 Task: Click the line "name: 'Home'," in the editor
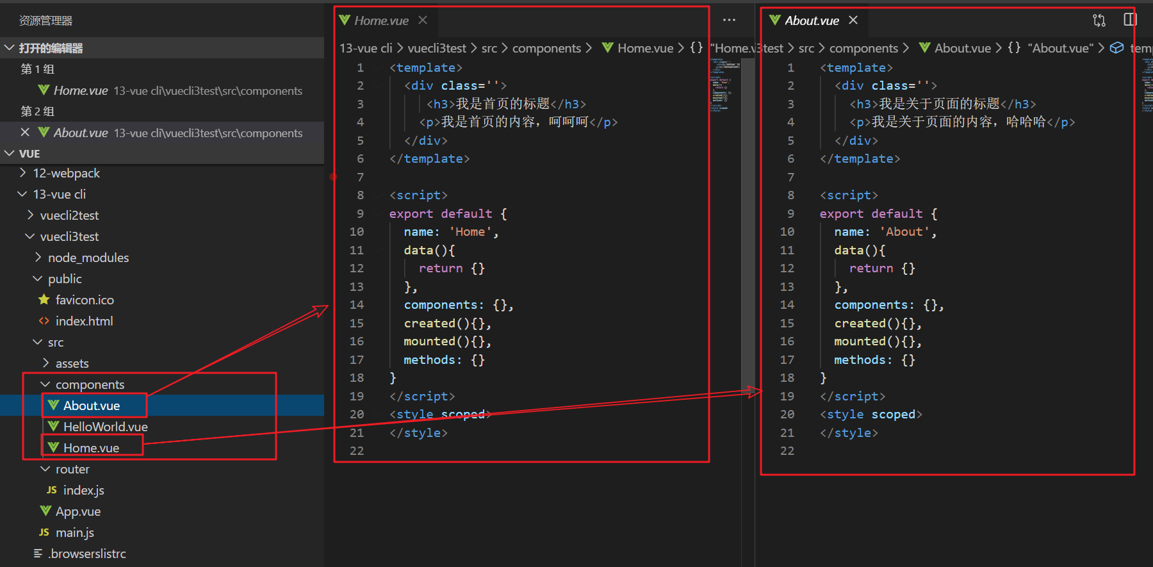(451, 232)
